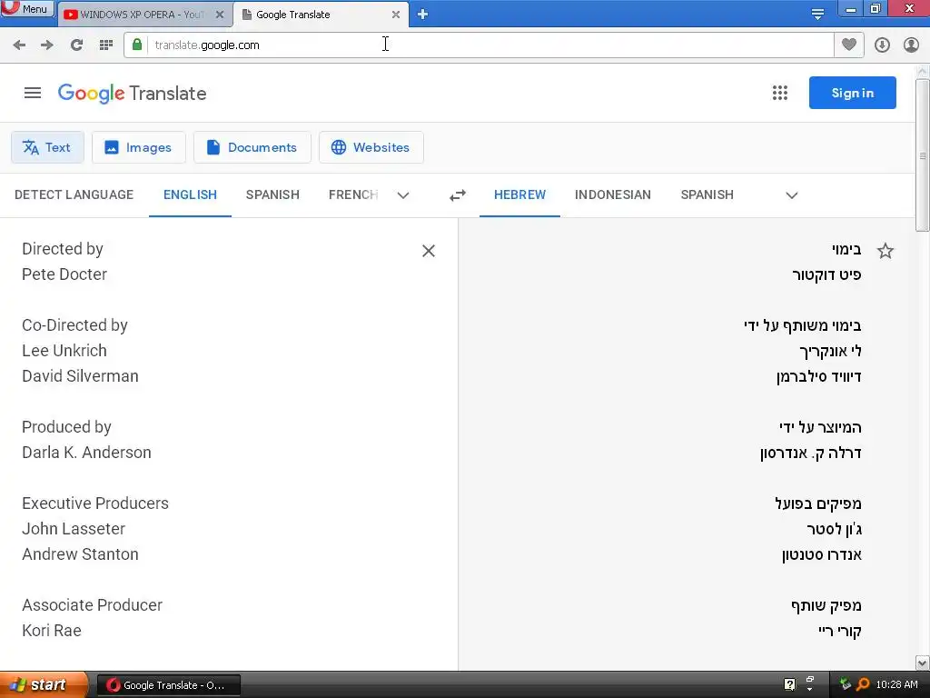Screen dimensions: 930x698
Task: Open Google Translate hamburger main menu
Action: pos(33,94)
